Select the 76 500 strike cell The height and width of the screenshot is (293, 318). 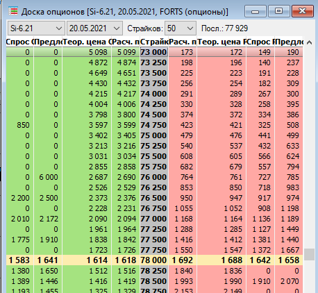(x=154, y=198)
